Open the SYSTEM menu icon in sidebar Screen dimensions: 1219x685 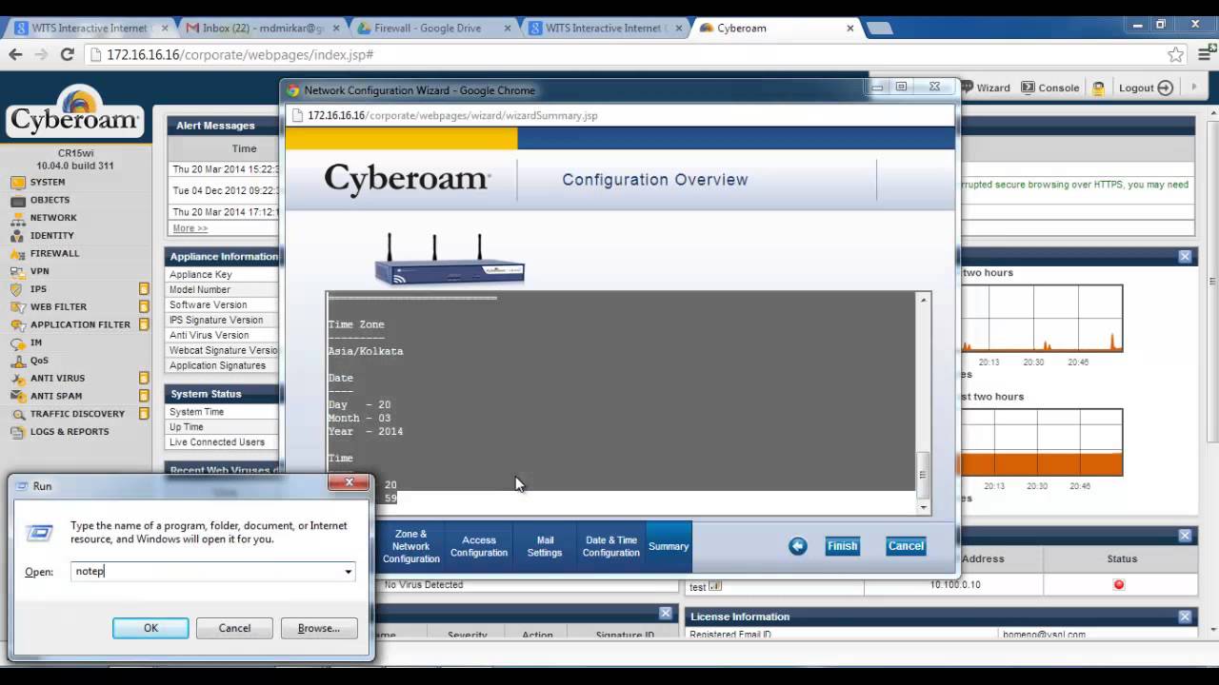17,183
